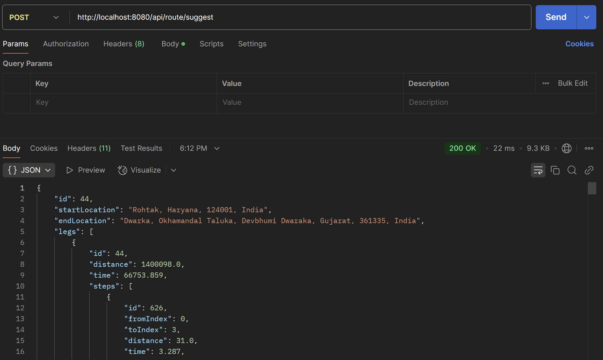Click the network globe icon
This screenshot has width=603, height=360.
[x=566, y=148]
